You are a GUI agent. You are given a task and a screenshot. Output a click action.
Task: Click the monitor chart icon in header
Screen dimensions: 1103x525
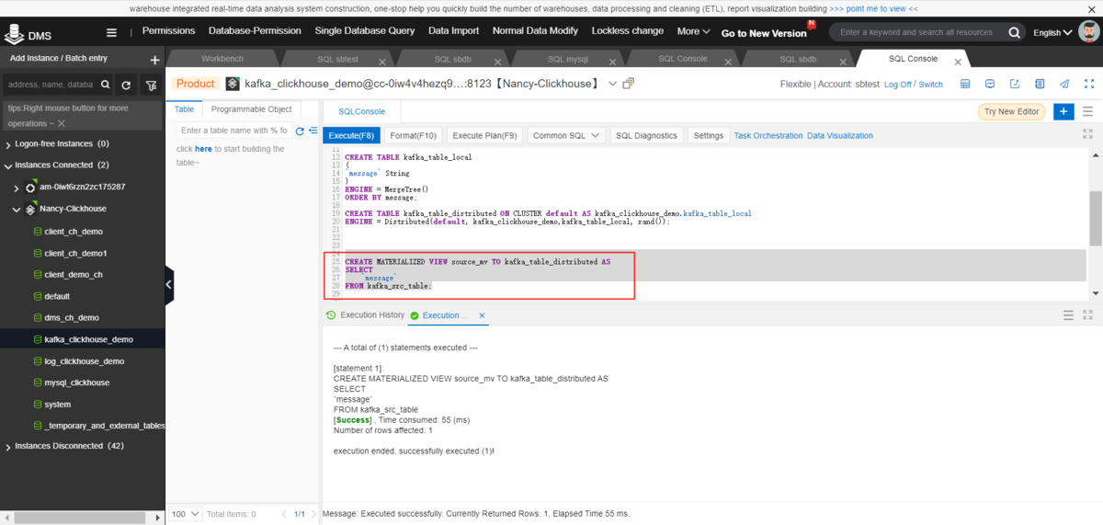click(990, 84)
